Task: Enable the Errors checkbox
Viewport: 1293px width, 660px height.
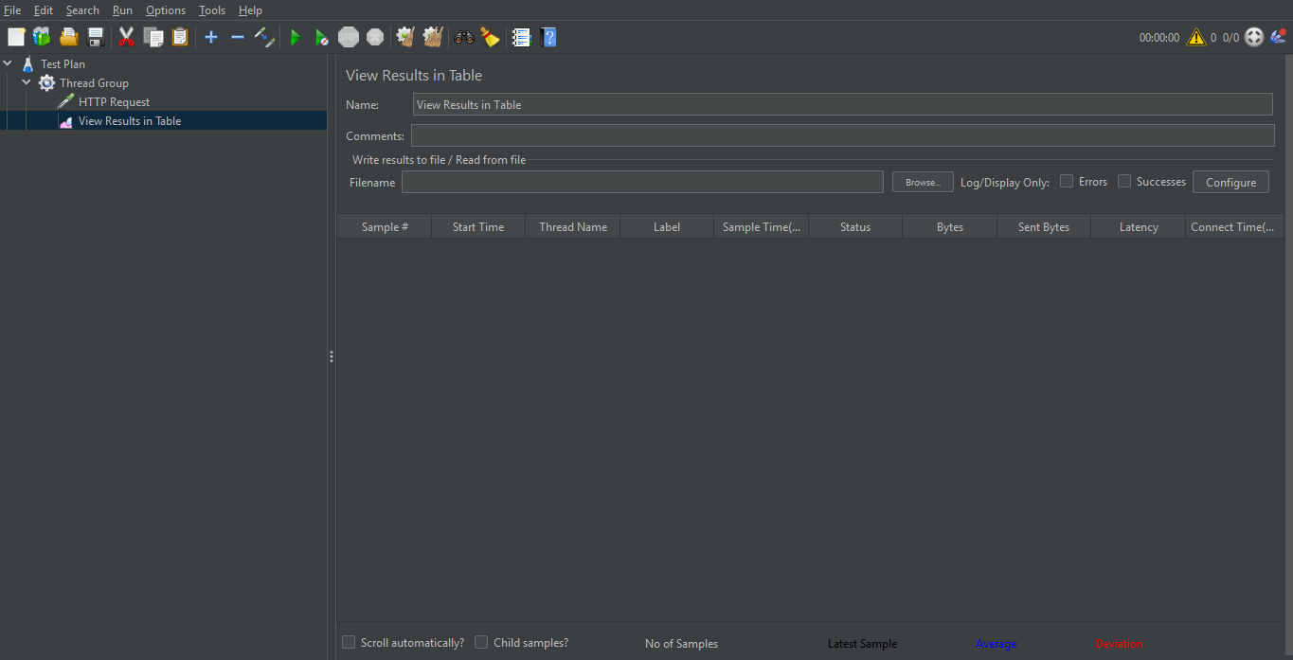Action: coord(1067,181)
